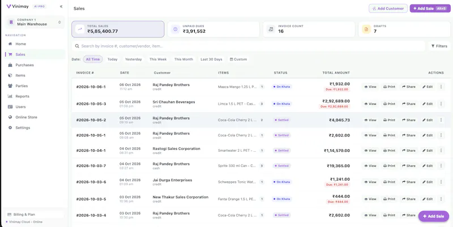Share invoice #2026-10-06-1
Image resolution: width=453 pixels, height=227 pixels.
click(408, 87)
